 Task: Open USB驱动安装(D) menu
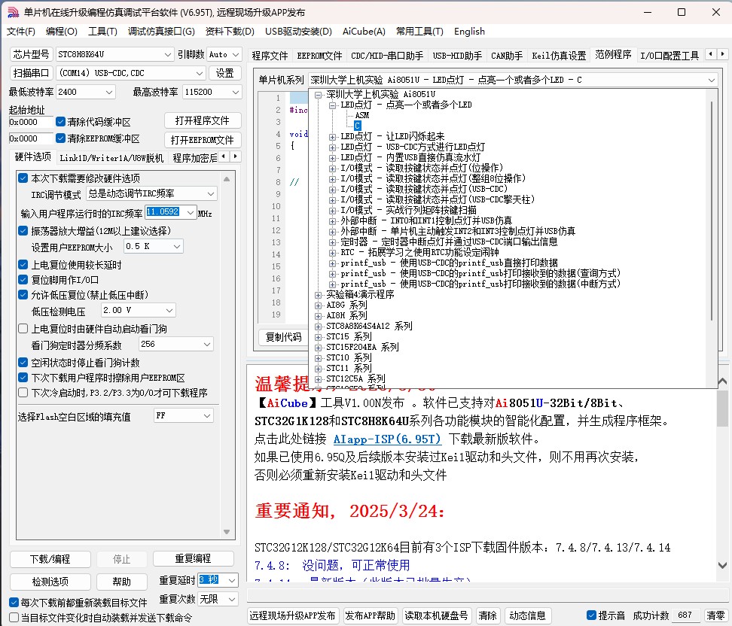[x=297, y=32]
